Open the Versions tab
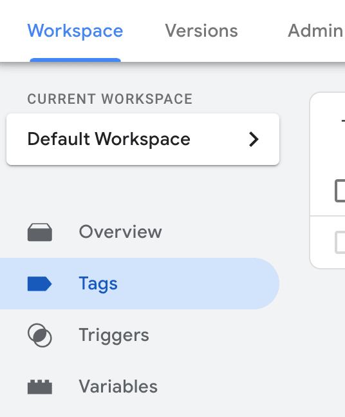Screen dimensions: 345x417 [201, 31]
